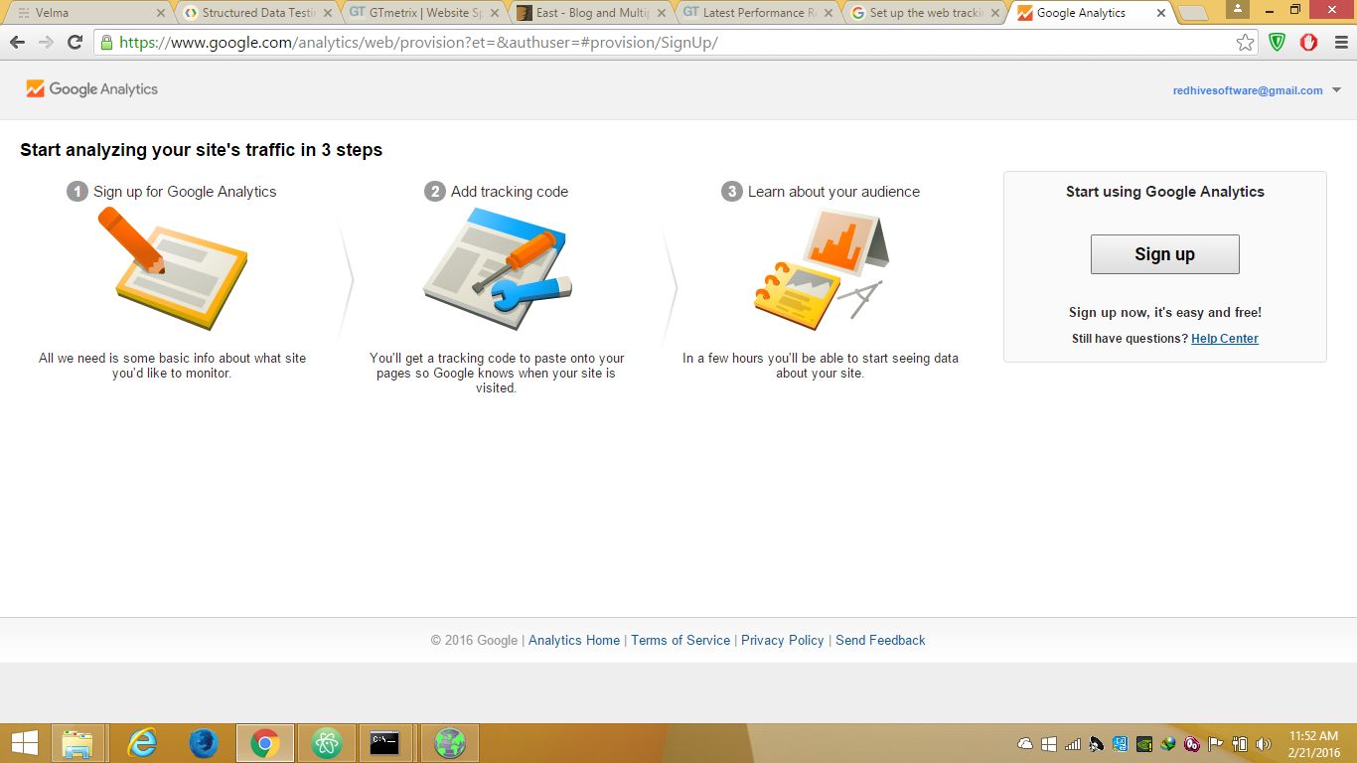The image size is (1357, 763).
Task: Click 'Sign up for Google Analytics' step text
Action: 185,192
